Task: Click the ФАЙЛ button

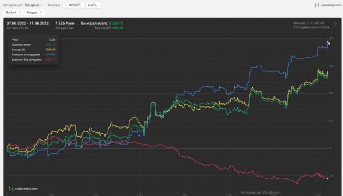Action: pyautogui.click(x=93, y=5)
